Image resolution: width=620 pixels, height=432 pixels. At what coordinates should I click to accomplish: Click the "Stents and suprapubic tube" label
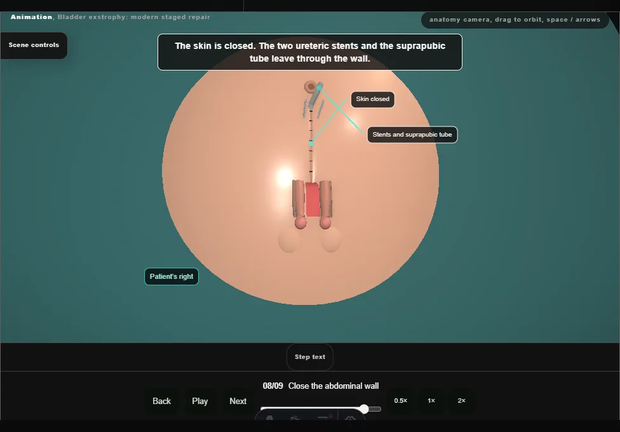click(x=412, y=135)
